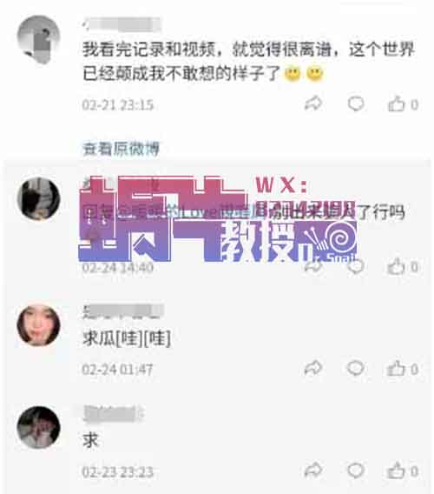Open first commenter's gray avatar
The image size is (434, 494).
point(38,39)
